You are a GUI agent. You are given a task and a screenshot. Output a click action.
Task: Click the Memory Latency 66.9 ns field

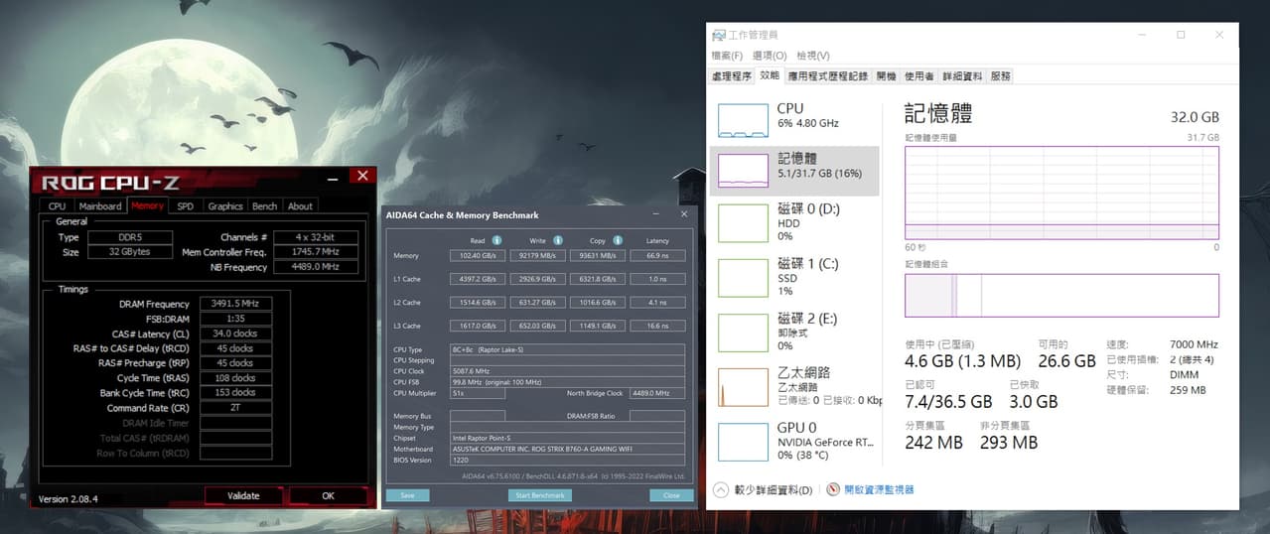(x=656, y=255)
